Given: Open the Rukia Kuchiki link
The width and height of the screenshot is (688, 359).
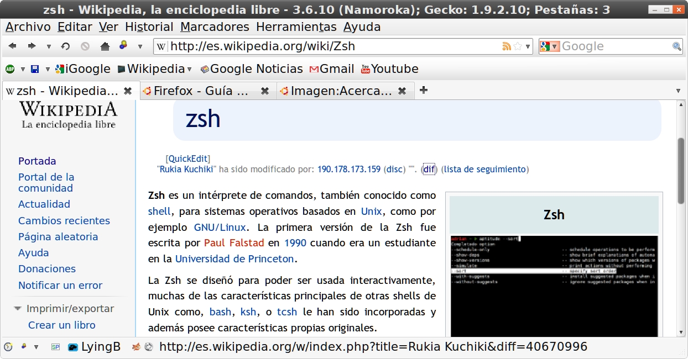Looking at the screenshot, I should point(187,170).
